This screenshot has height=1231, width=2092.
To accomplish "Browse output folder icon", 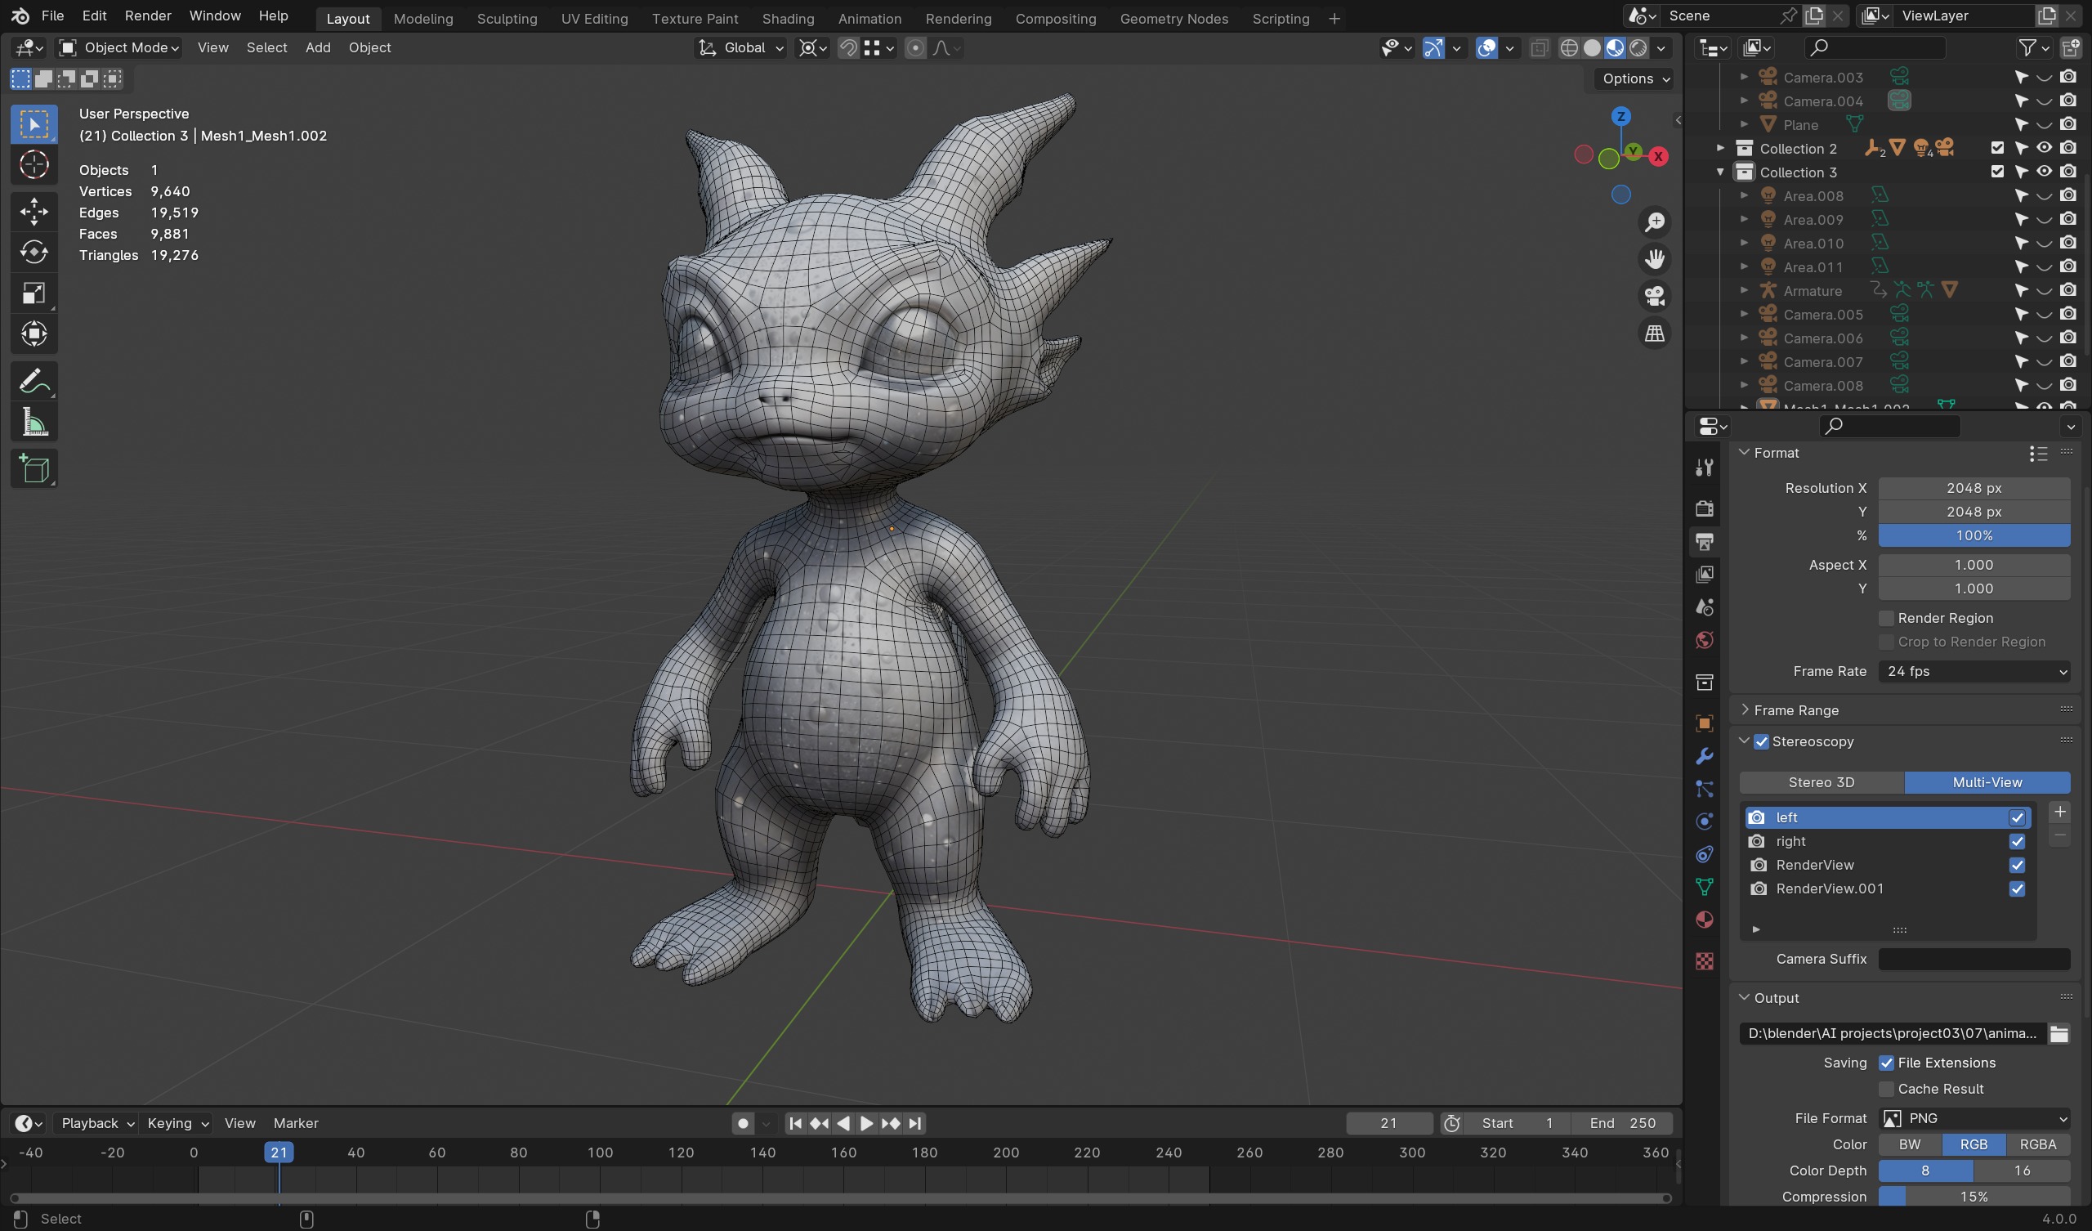I will pos(2058,1033).
